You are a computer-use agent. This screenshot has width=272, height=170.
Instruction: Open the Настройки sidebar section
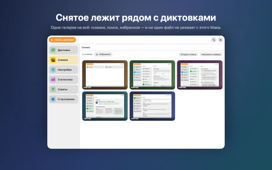pyautogui.click(x=63, y=70)
